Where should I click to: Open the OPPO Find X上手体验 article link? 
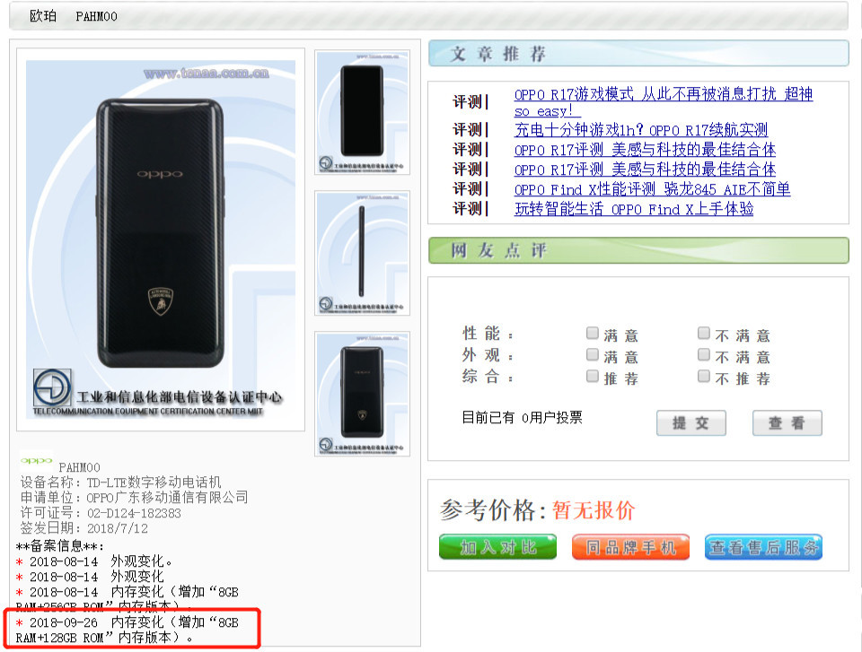click(634, 209)
